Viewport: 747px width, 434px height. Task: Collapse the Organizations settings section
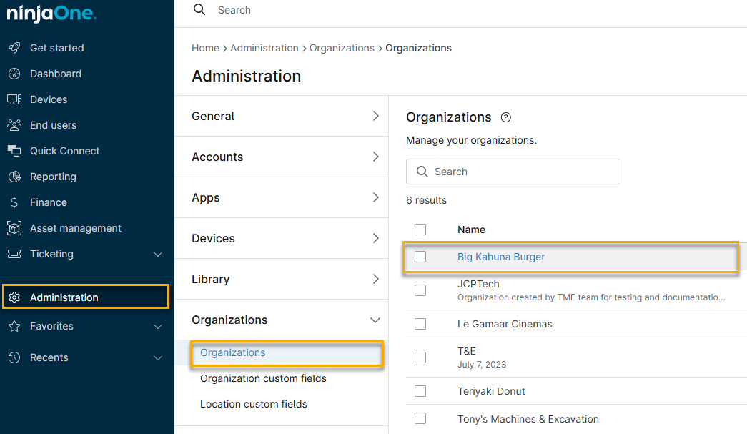click(375, 320)
